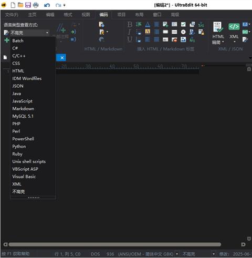252x258 pixels.
Task: Switch to the 视图 ribbon tab
Action: [86, 15]
